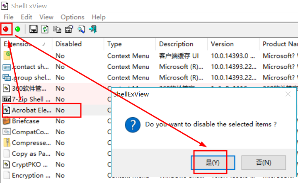Select the Acrobat Ele... extension name
298x183 pixels.
coord(31,110)
